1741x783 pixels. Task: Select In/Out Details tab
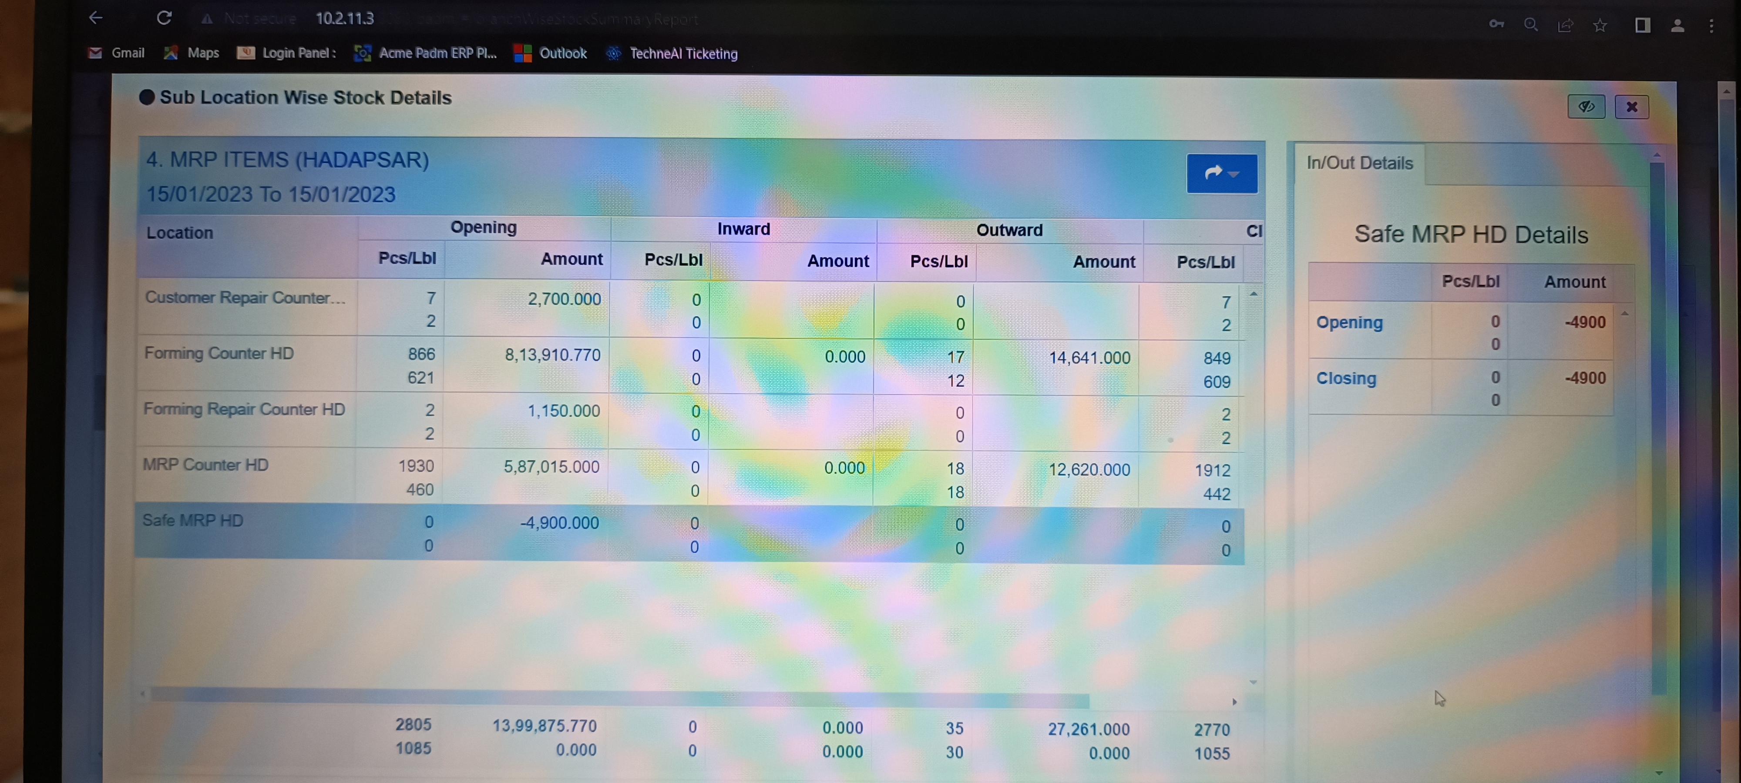pyautogui.click(x=1359, y=163)
